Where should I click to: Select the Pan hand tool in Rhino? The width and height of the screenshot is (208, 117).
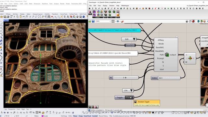(27, 17)
